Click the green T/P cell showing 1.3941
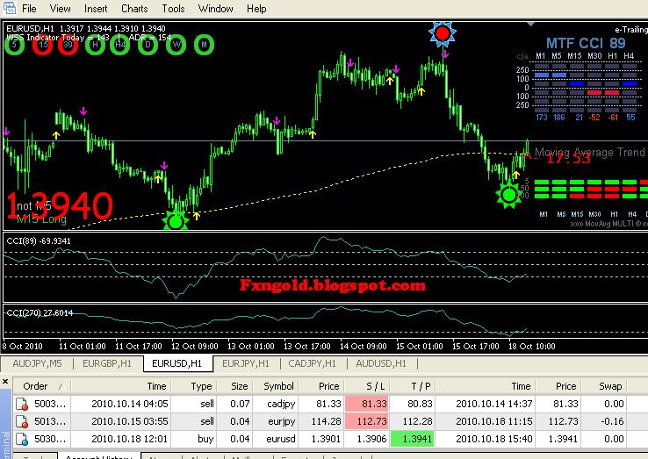The height and width of the screenshot is (459, 648). pyautogui.click(x=412, y=439)
